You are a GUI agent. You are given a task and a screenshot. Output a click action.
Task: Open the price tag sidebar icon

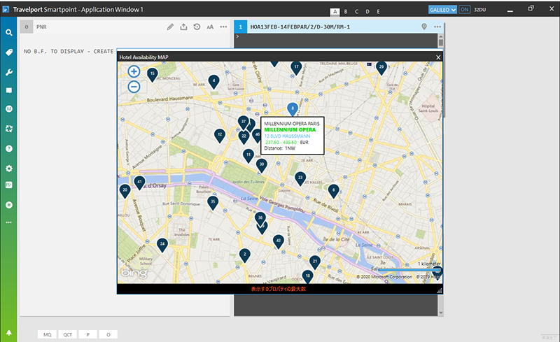tap(9, 52)
